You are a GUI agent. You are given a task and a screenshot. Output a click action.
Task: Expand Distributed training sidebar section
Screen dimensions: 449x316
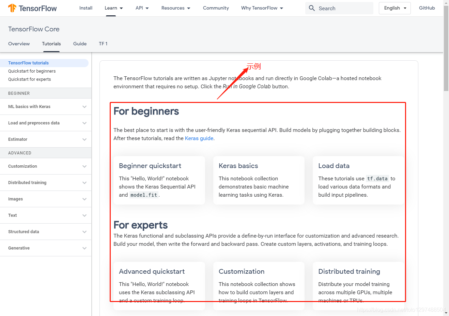coord(46,183)
